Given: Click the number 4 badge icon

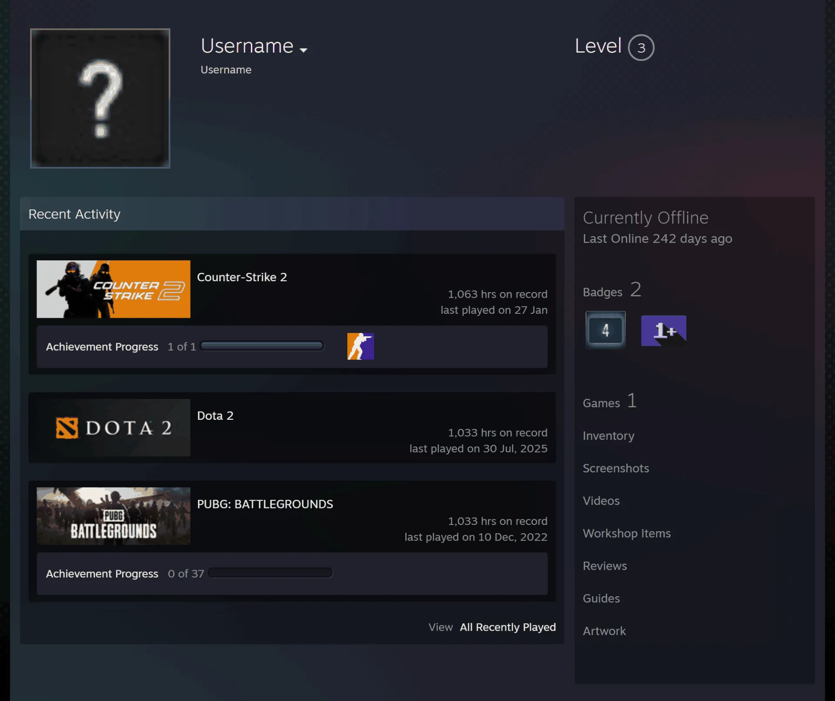Looking at the screenshot, I should 605,330.
